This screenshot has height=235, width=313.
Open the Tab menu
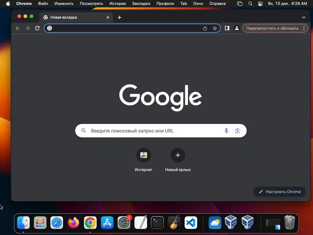[x=184, y=4]
